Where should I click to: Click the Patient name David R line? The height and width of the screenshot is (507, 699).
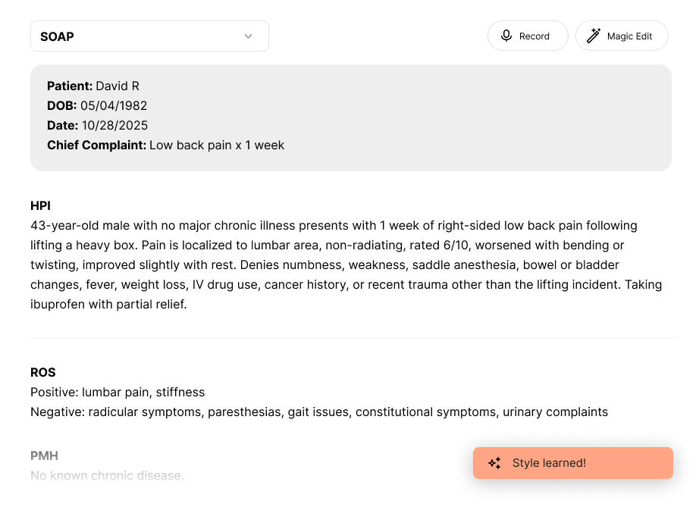93,86
